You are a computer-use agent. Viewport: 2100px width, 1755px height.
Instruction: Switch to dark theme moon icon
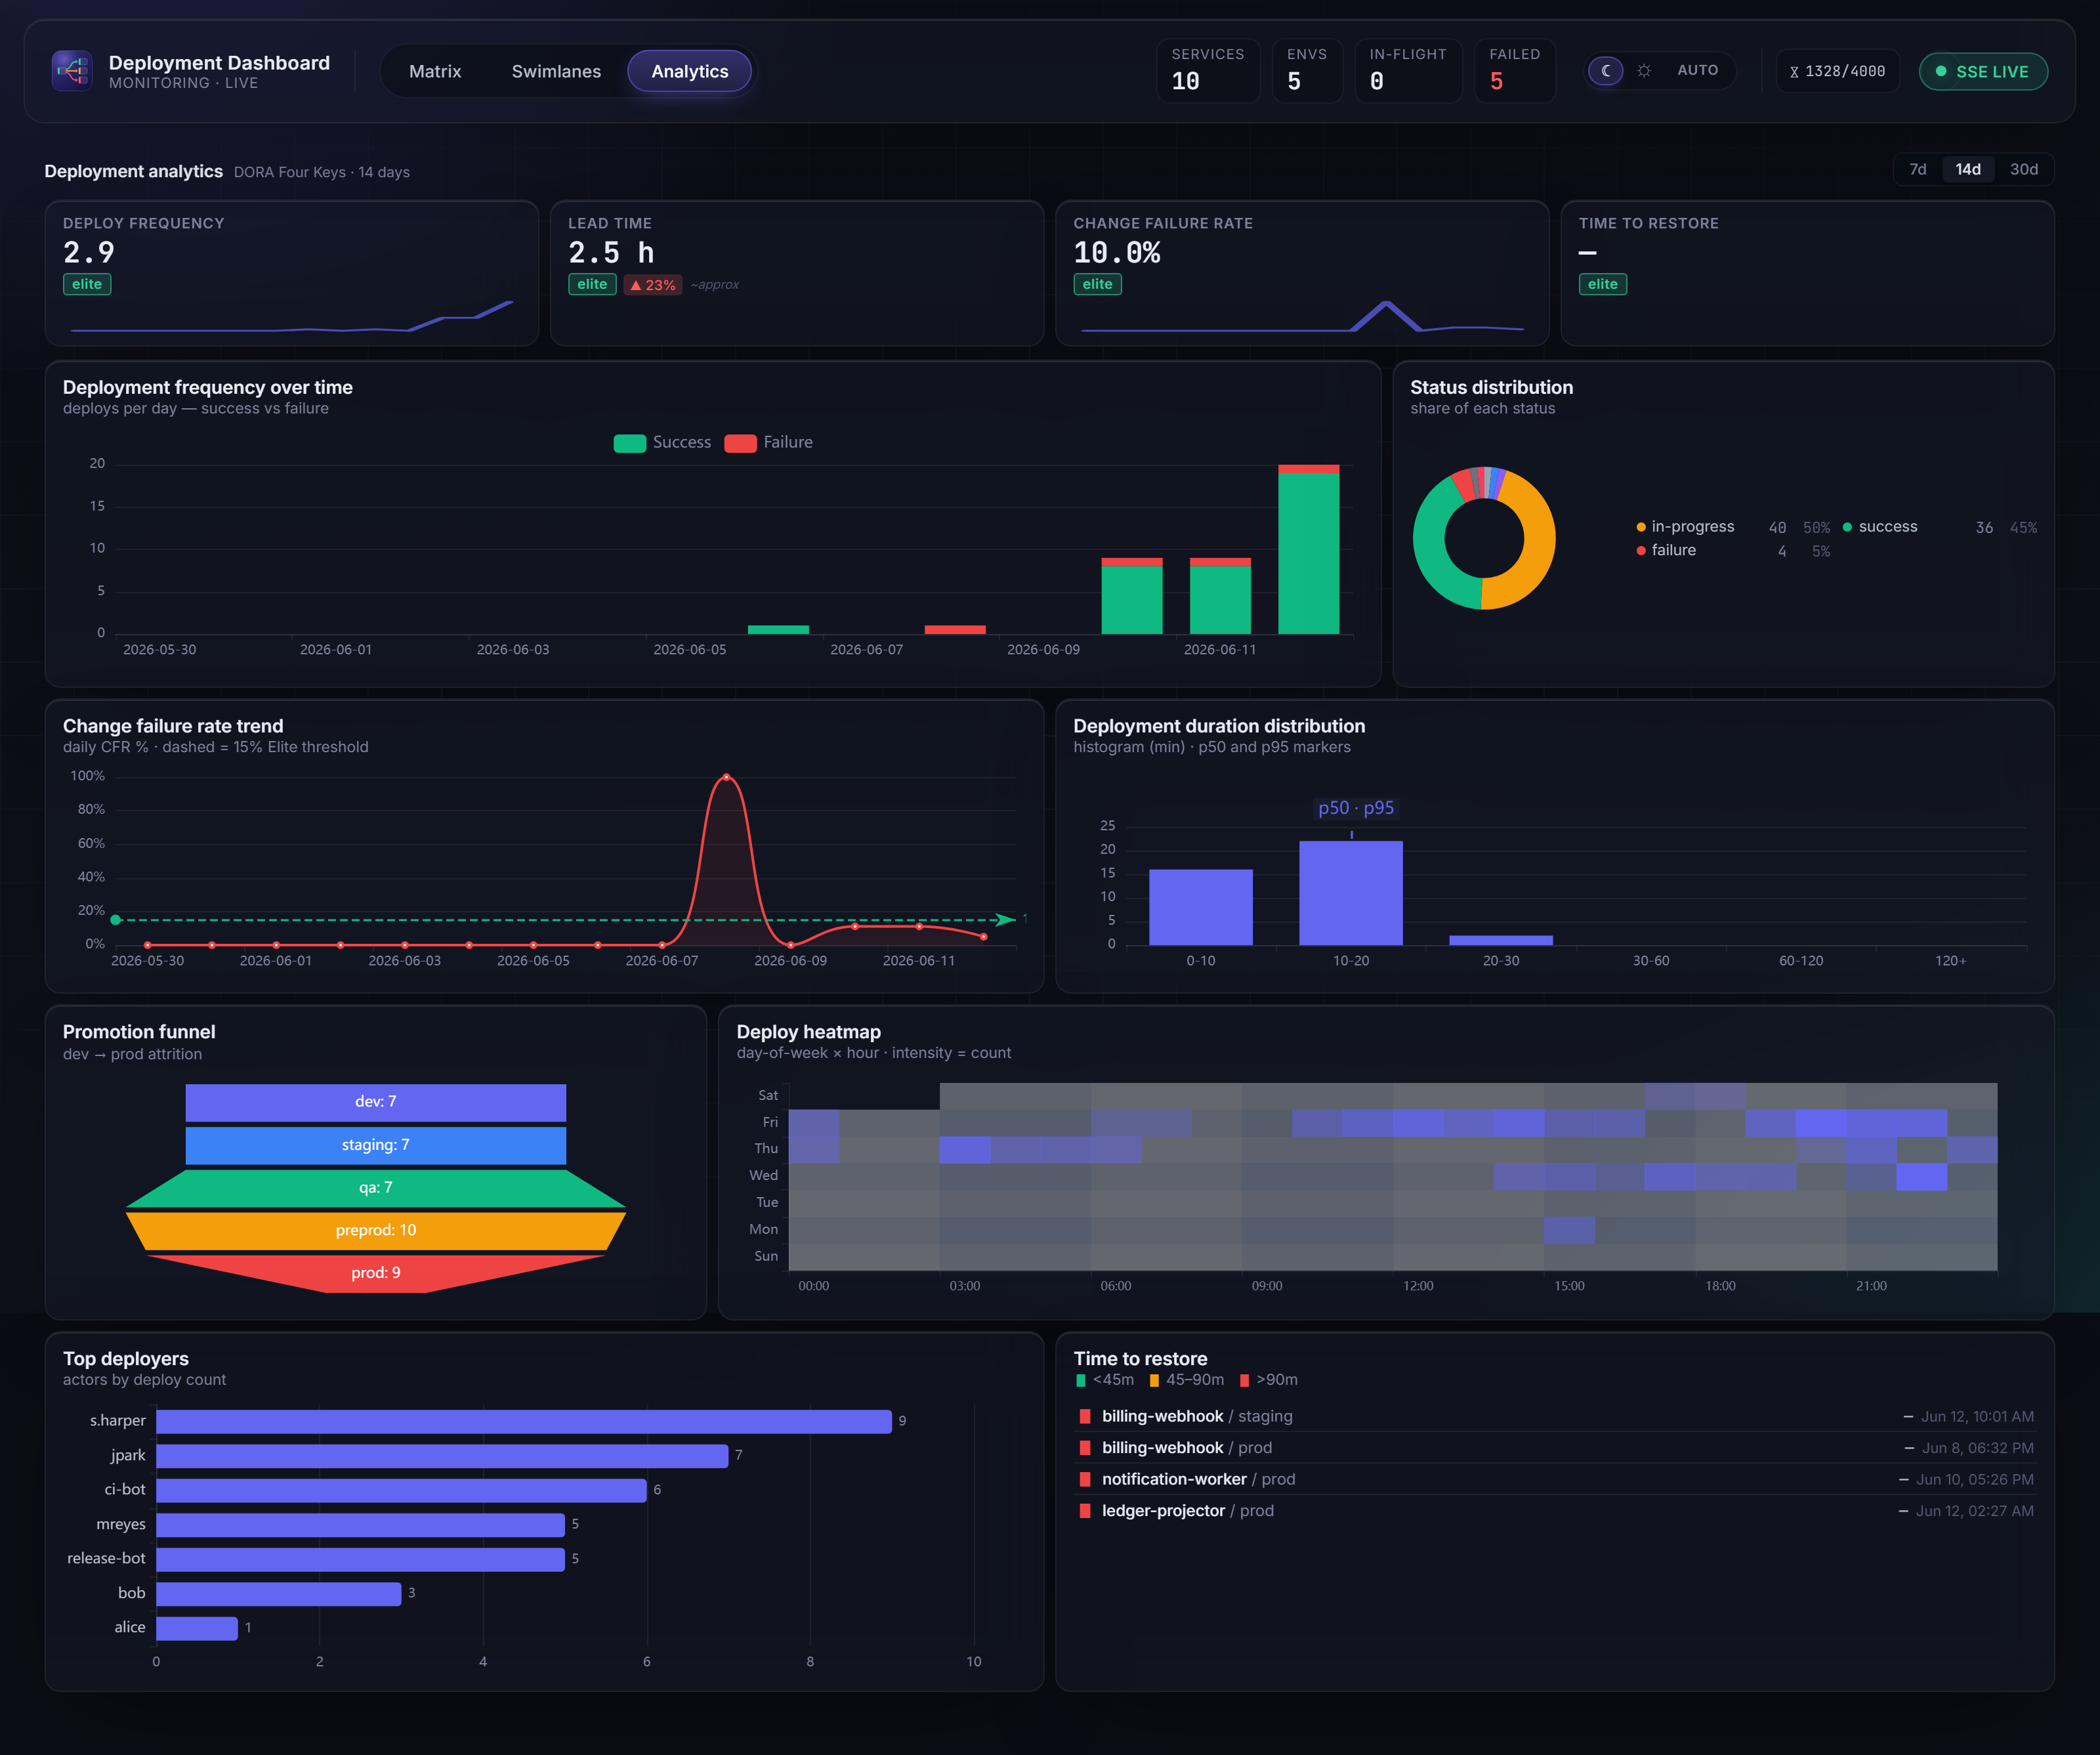(1606, 71)
